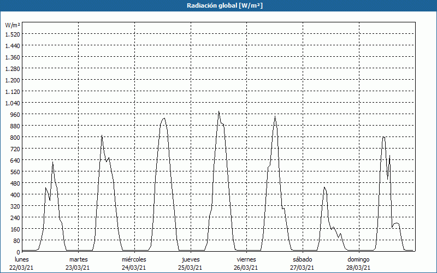The image size is (437, 273).
Task: Select the 1.120 axis value
Action: click(x=13, y=91)
